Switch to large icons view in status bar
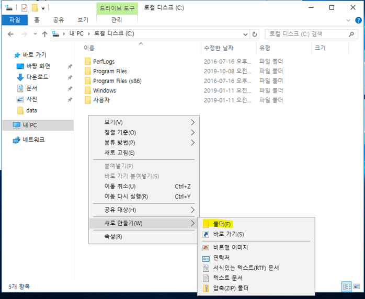This screenshot has height=299, width=365. (357, 286)
